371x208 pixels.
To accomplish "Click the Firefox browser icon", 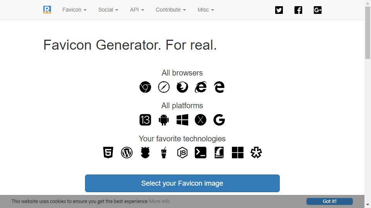I will (x=182, y=87).
